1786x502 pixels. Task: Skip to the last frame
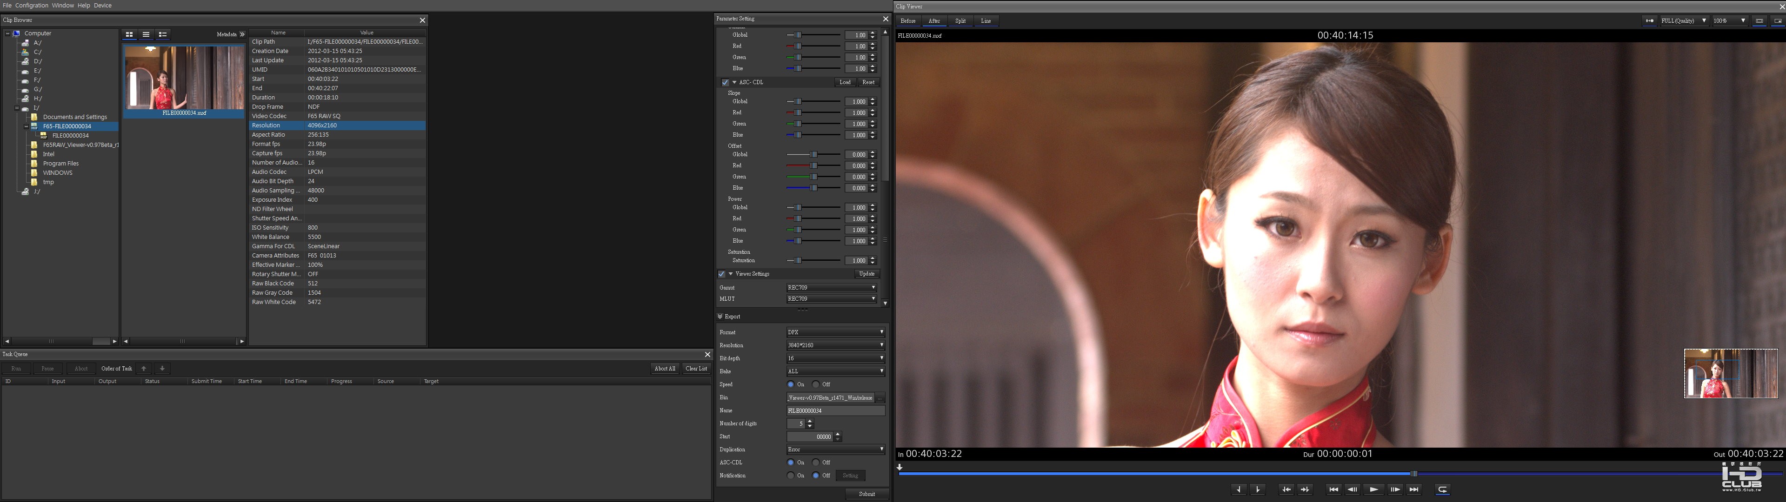point(1414,489)
